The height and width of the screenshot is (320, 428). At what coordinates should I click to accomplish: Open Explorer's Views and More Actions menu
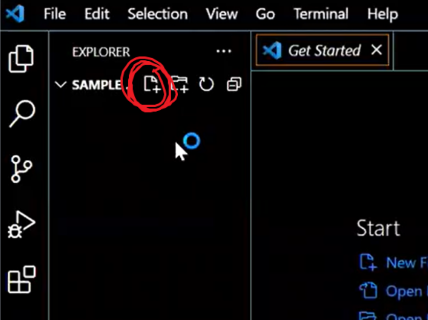(x=224, y=51)
